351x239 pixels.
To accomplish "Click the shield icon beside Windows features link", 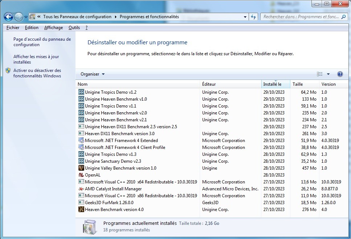I will tap(8, 70).
